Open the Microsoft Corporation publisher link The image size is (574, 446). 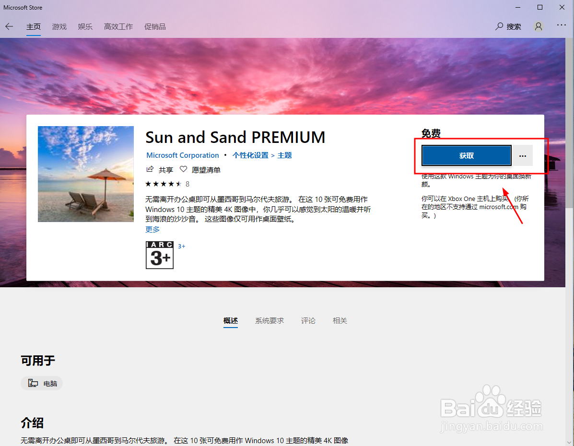(x=182, y=155)
